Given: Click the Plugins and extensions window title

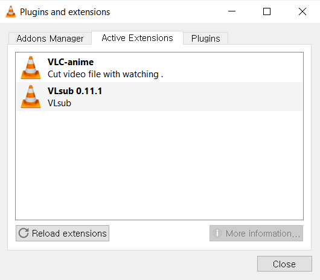Looking at the screenshot, I should pos(65,12).
